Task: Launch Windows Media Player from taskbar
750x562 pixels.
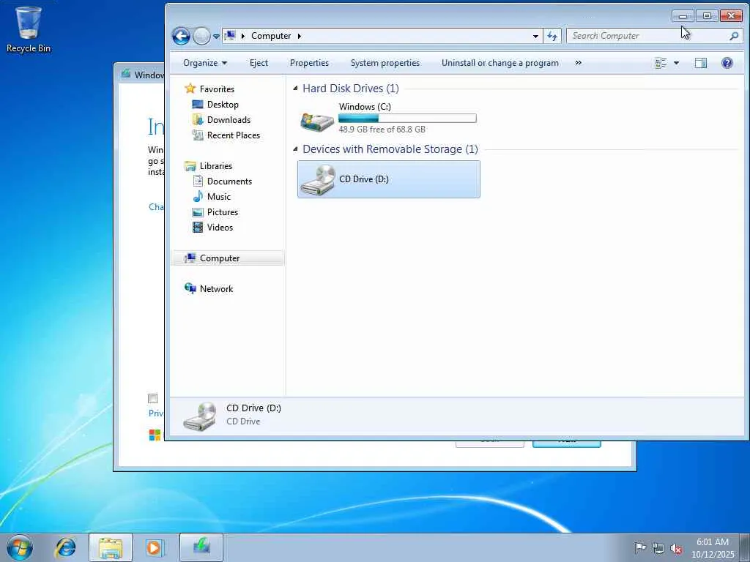Action: [x=155, y=547]
